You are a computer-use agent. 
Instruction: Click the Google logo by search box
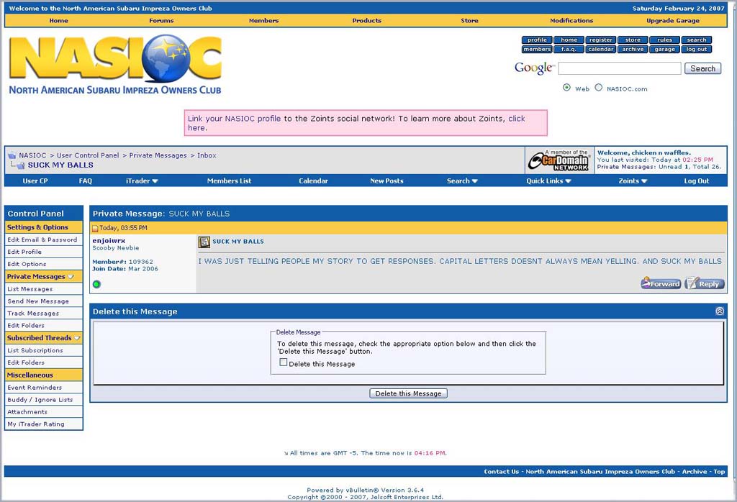tap(533, 68)
